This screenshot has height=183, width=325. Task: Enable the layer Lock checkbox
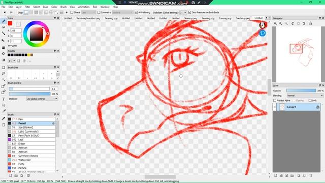(x=310, y=101)
